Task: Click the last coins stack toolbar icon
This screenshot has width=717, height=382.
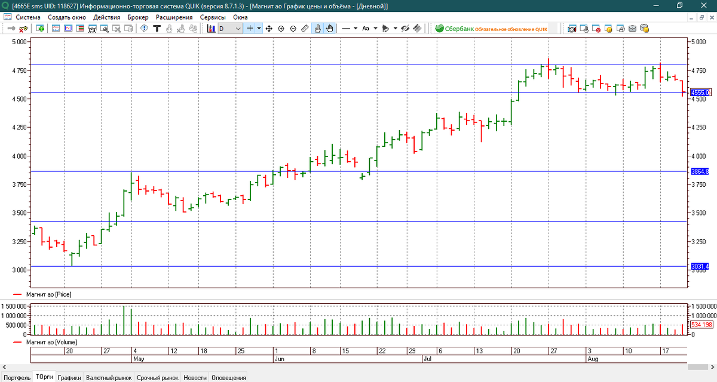Action: [x=644, y=28]
